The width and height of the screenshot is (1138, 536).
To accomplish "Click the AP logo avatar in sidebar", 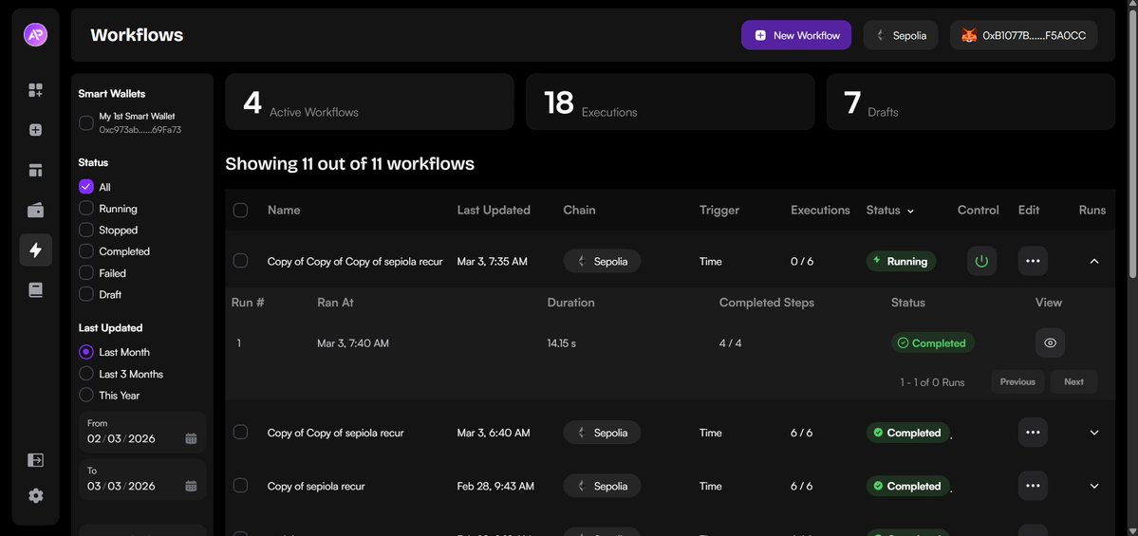I will [x=35, y=34].
